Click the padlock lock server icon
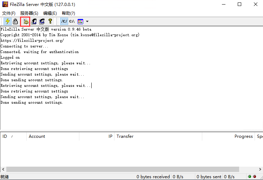Viewport: 263px width, 180px height. coord(15,21)
